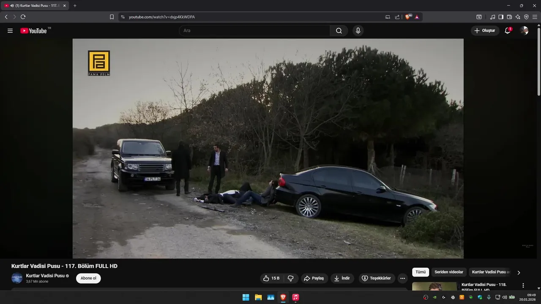Viewport: 541px width, 304px height.
Task: Open the YouTube guide hamburger menu
Action: coord(10,30)
